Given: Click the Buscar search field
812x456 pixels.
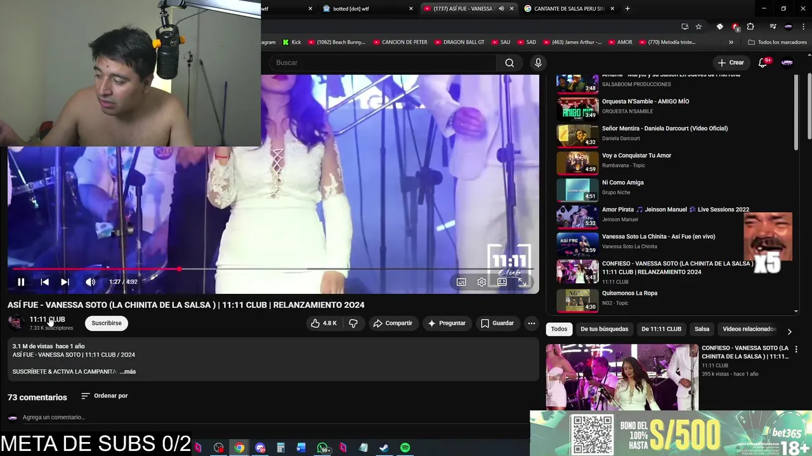Looking at the screenshot, I should coord(383,63).
